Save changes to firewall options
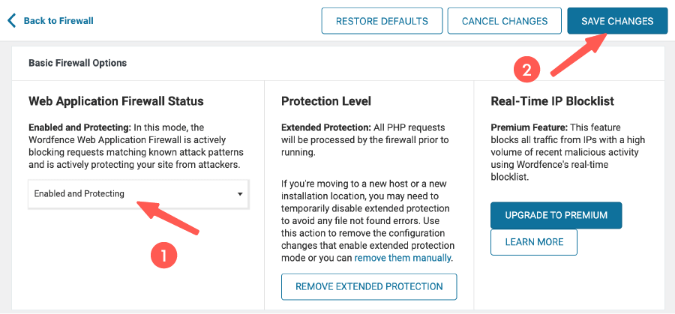 click(x=616, y=21)
